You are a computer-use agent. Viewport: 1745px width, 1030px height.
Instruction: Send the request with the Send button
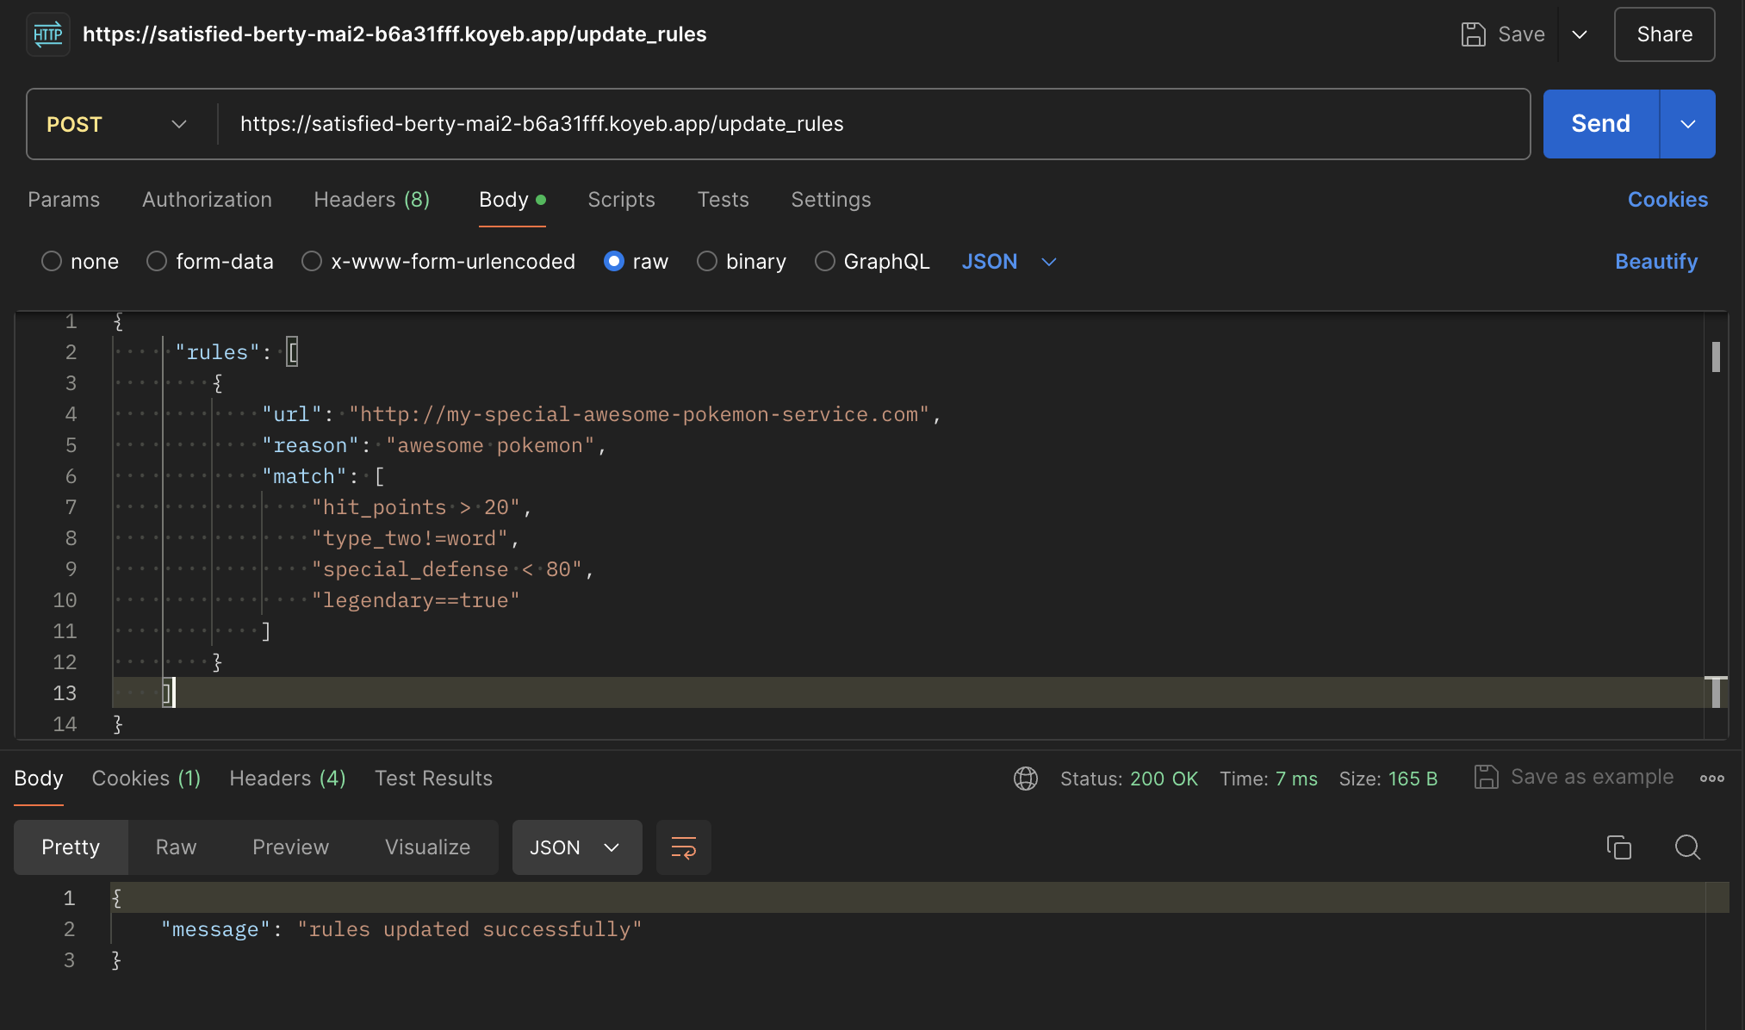point(1600,124)
